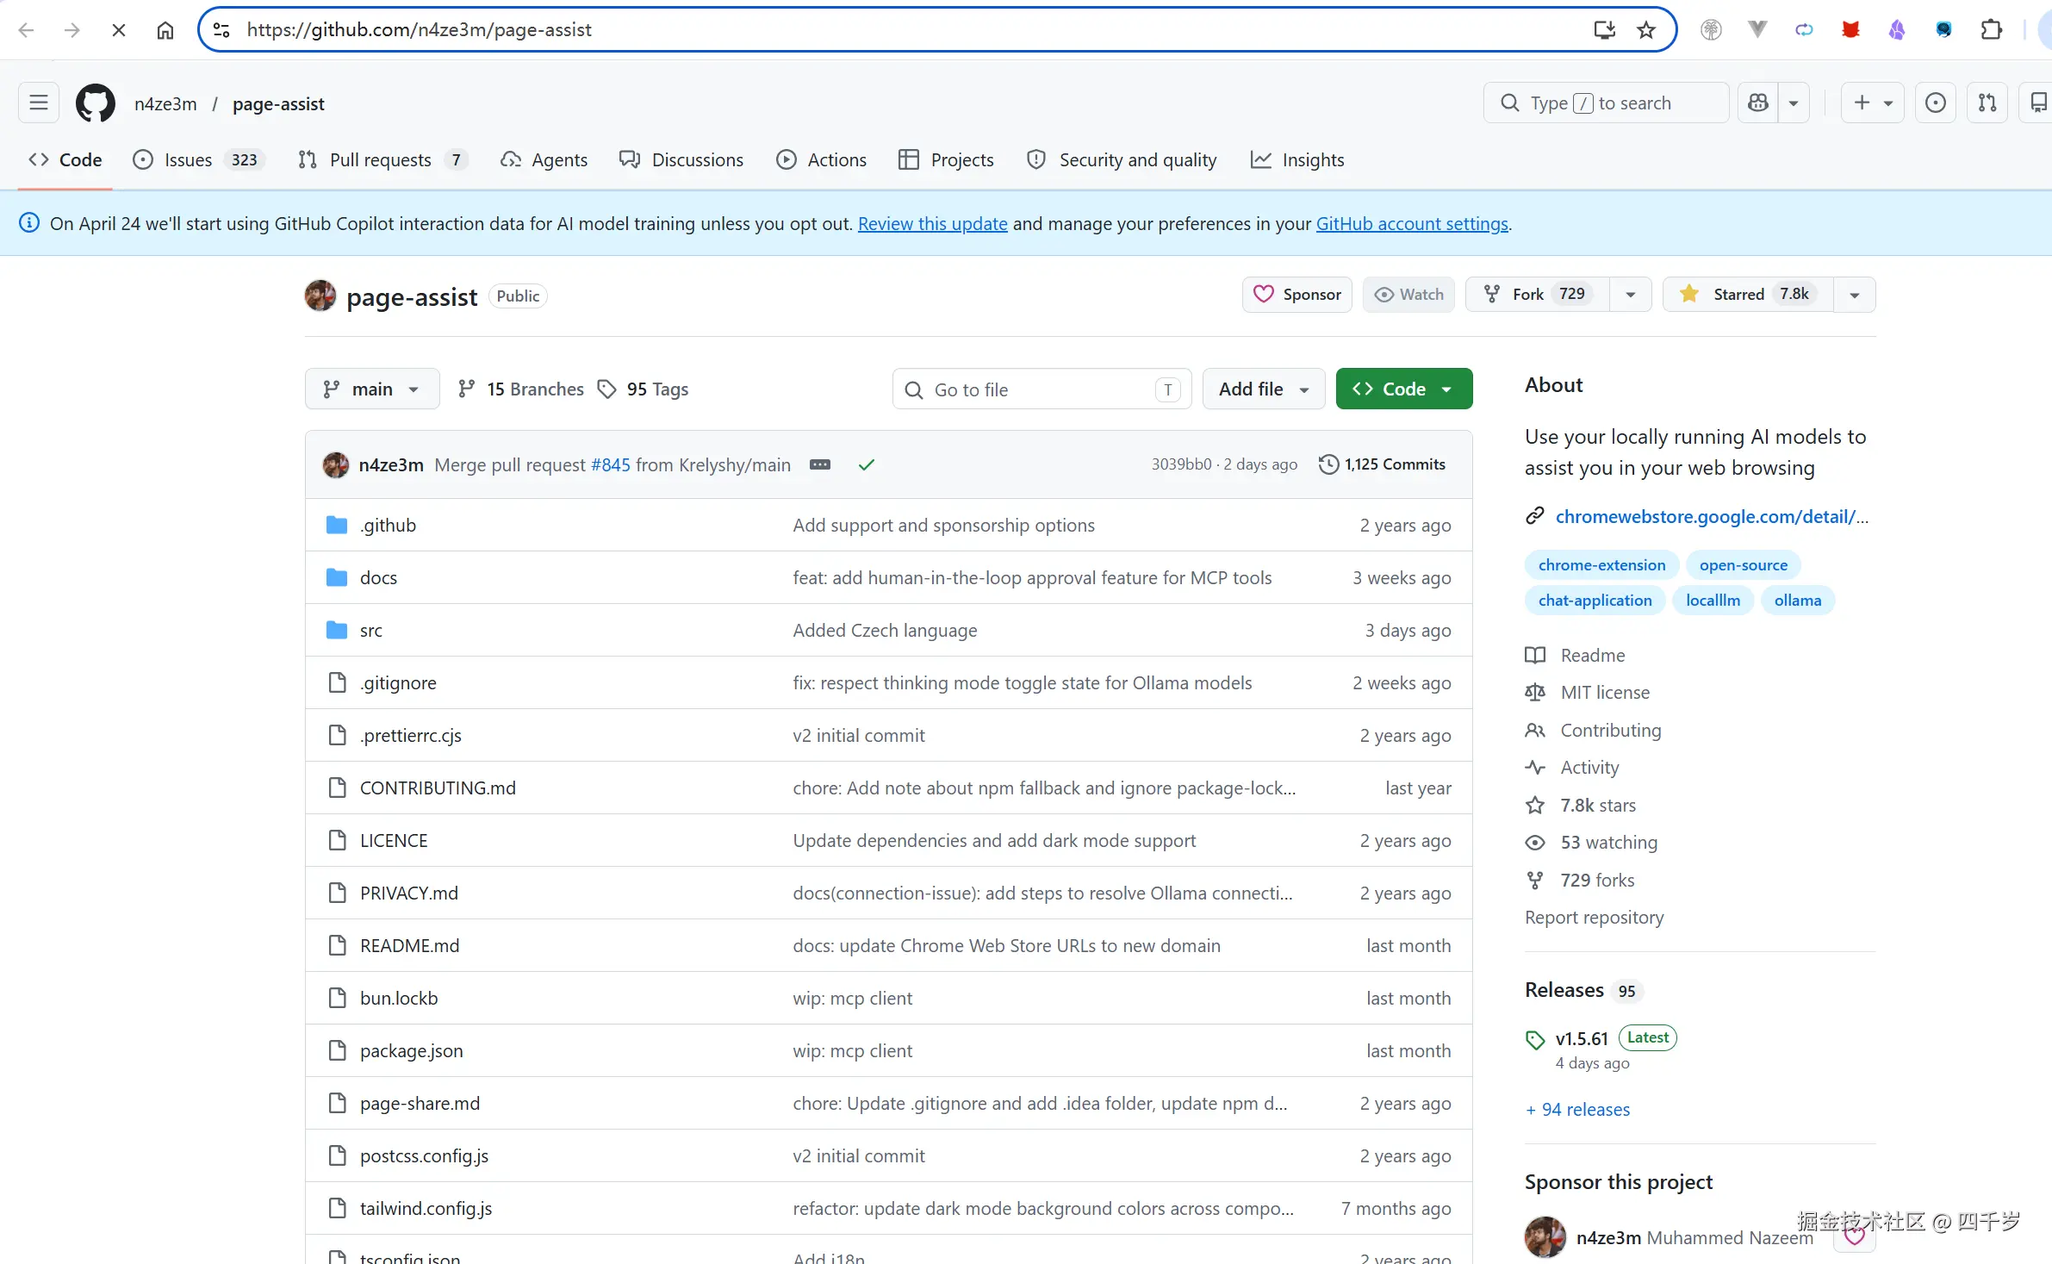The height and width of the screenshot is (1264, 2052).
Task: View your pull requests icon
Action: coord(1988,103)
